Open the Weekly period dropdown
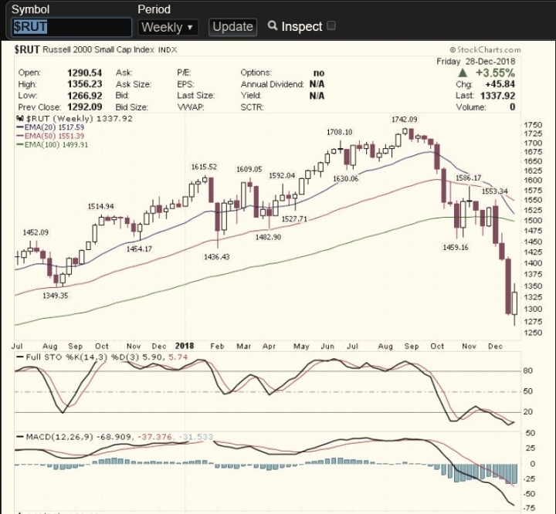This screenshot has height=514, width=556. tap(168, 27)
